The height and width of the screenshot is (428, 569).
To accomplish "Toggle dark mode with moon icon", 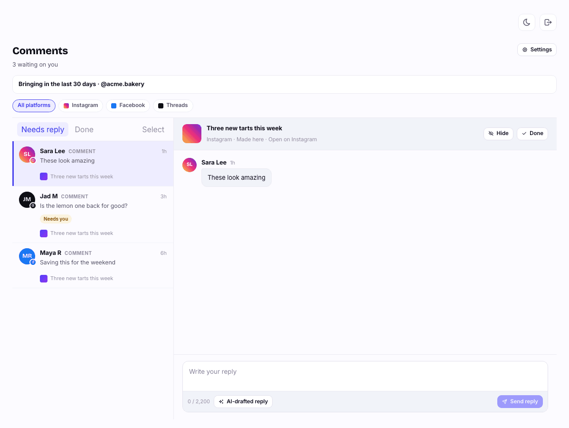I will pos(527,22).
